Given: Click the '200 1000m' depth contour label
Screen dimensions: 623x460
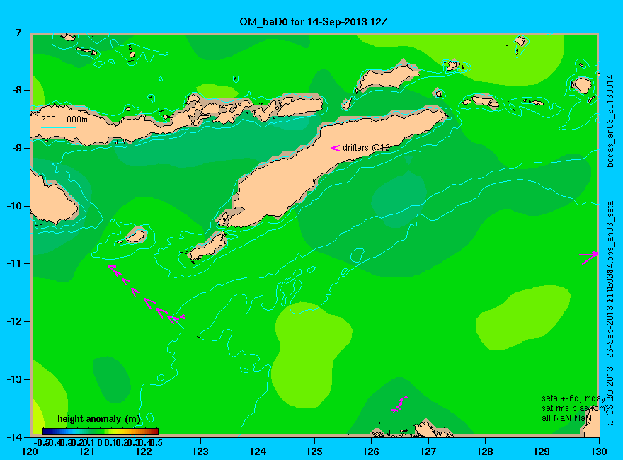Looking at the screenshot, I should [64, 119].
